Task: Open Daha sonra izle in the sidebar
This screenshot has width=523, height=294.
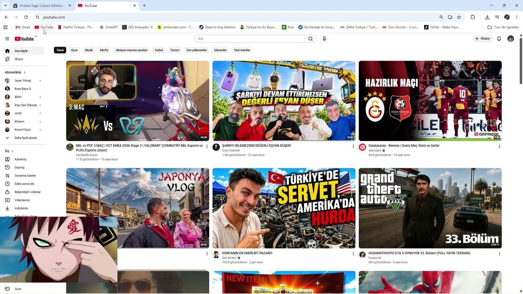Action: pos(23,184)
